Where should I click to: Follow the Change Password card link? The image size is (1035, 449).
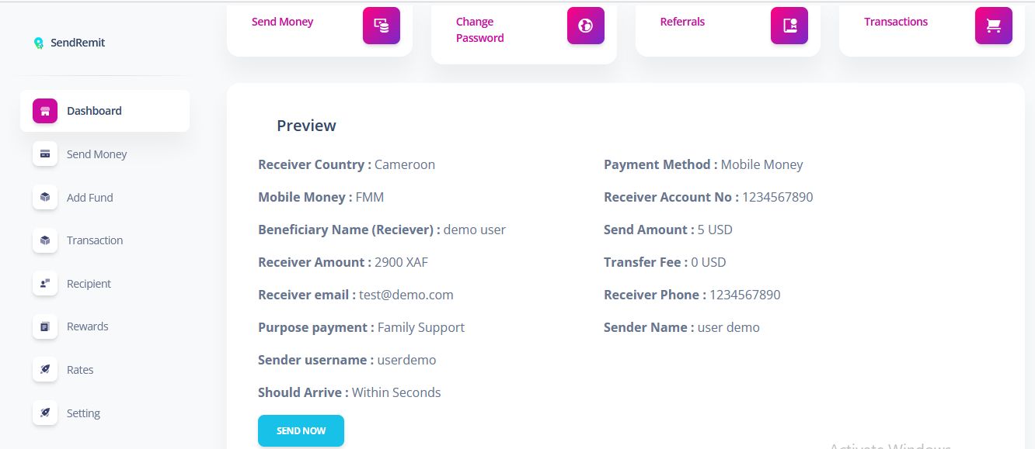479,29
